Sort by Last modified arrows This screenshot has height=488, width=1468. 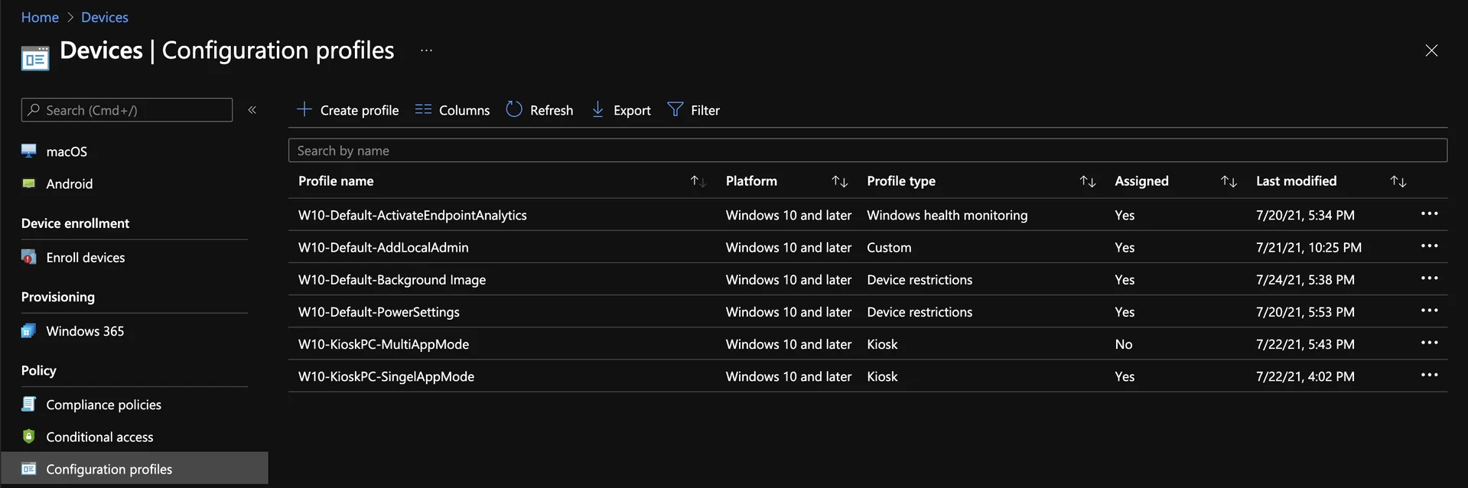click(x=1398, y=181)
